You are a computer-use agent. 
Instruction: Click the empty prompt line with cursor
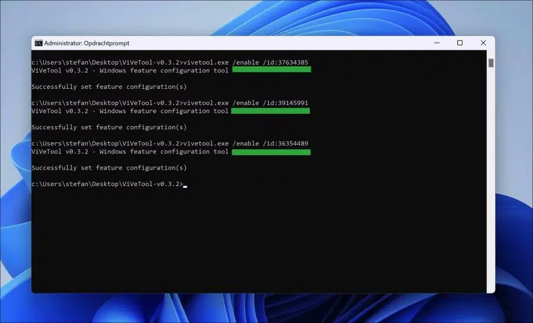pyautogui.click(x=109, y=184)
